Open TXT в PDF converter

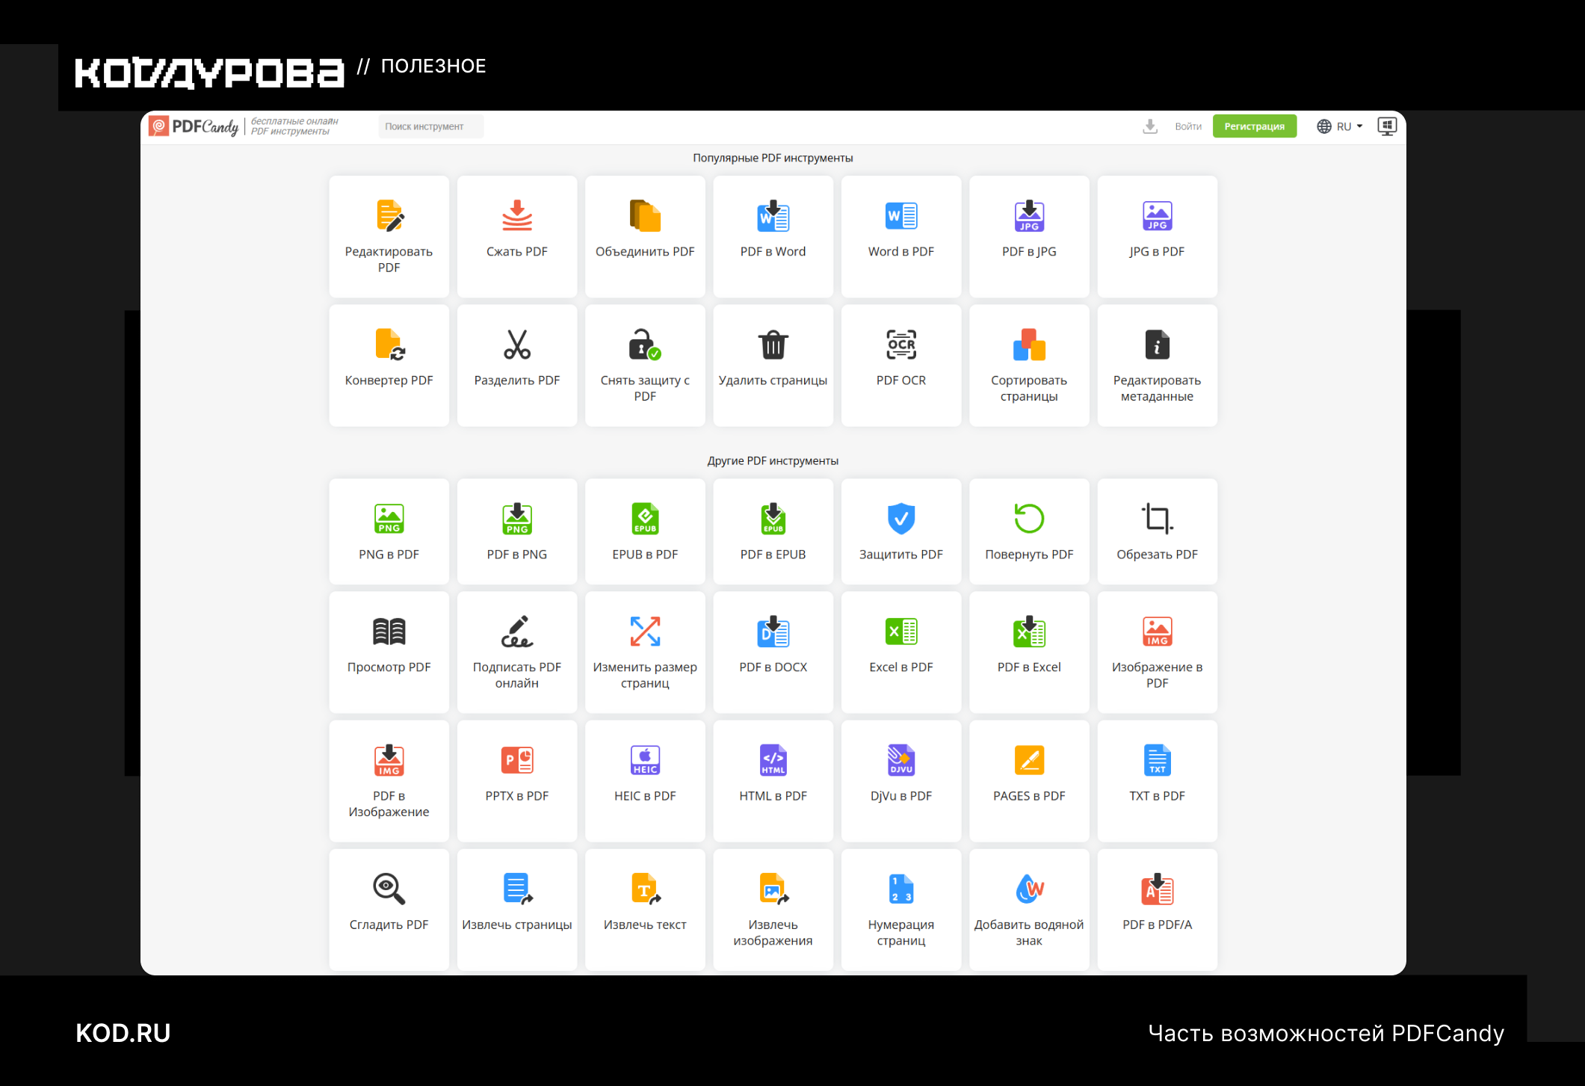[x=1157, y=780]
